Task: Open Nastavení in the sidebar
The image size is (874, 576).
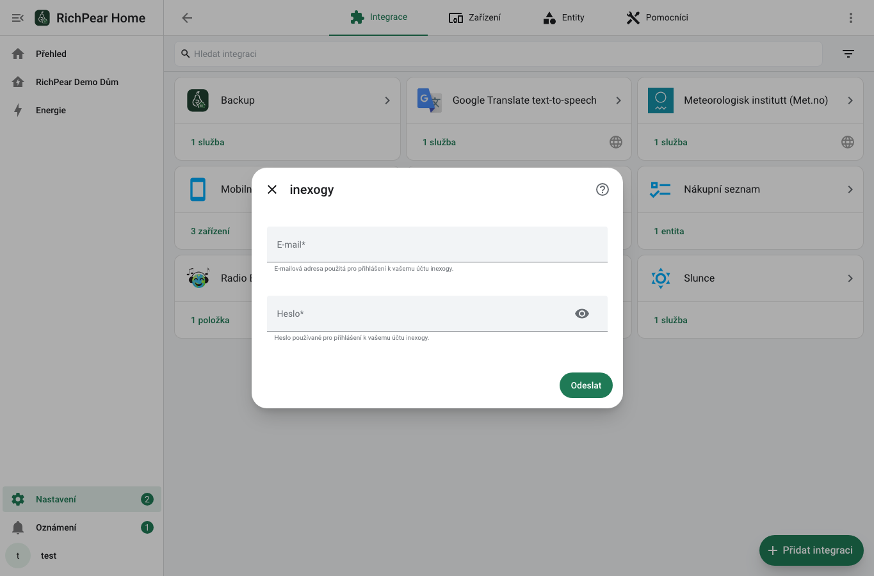Action: point(82,499)
